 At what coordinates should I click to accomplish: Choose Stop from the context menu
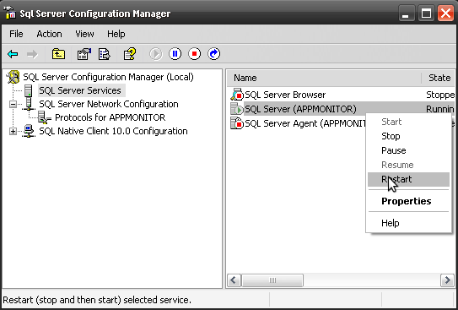point(391,136)
